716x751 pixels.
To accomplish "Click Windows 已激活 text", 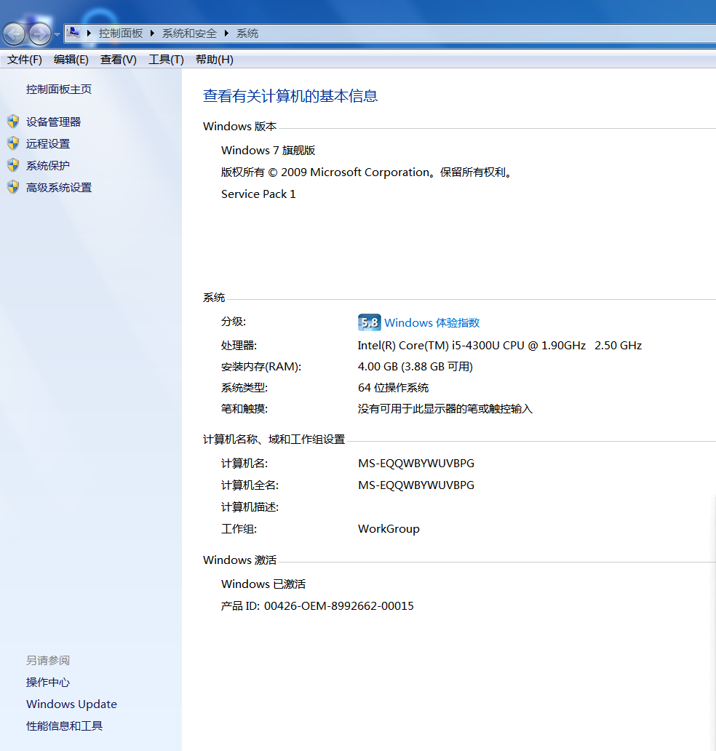I will tap(263, 584).
